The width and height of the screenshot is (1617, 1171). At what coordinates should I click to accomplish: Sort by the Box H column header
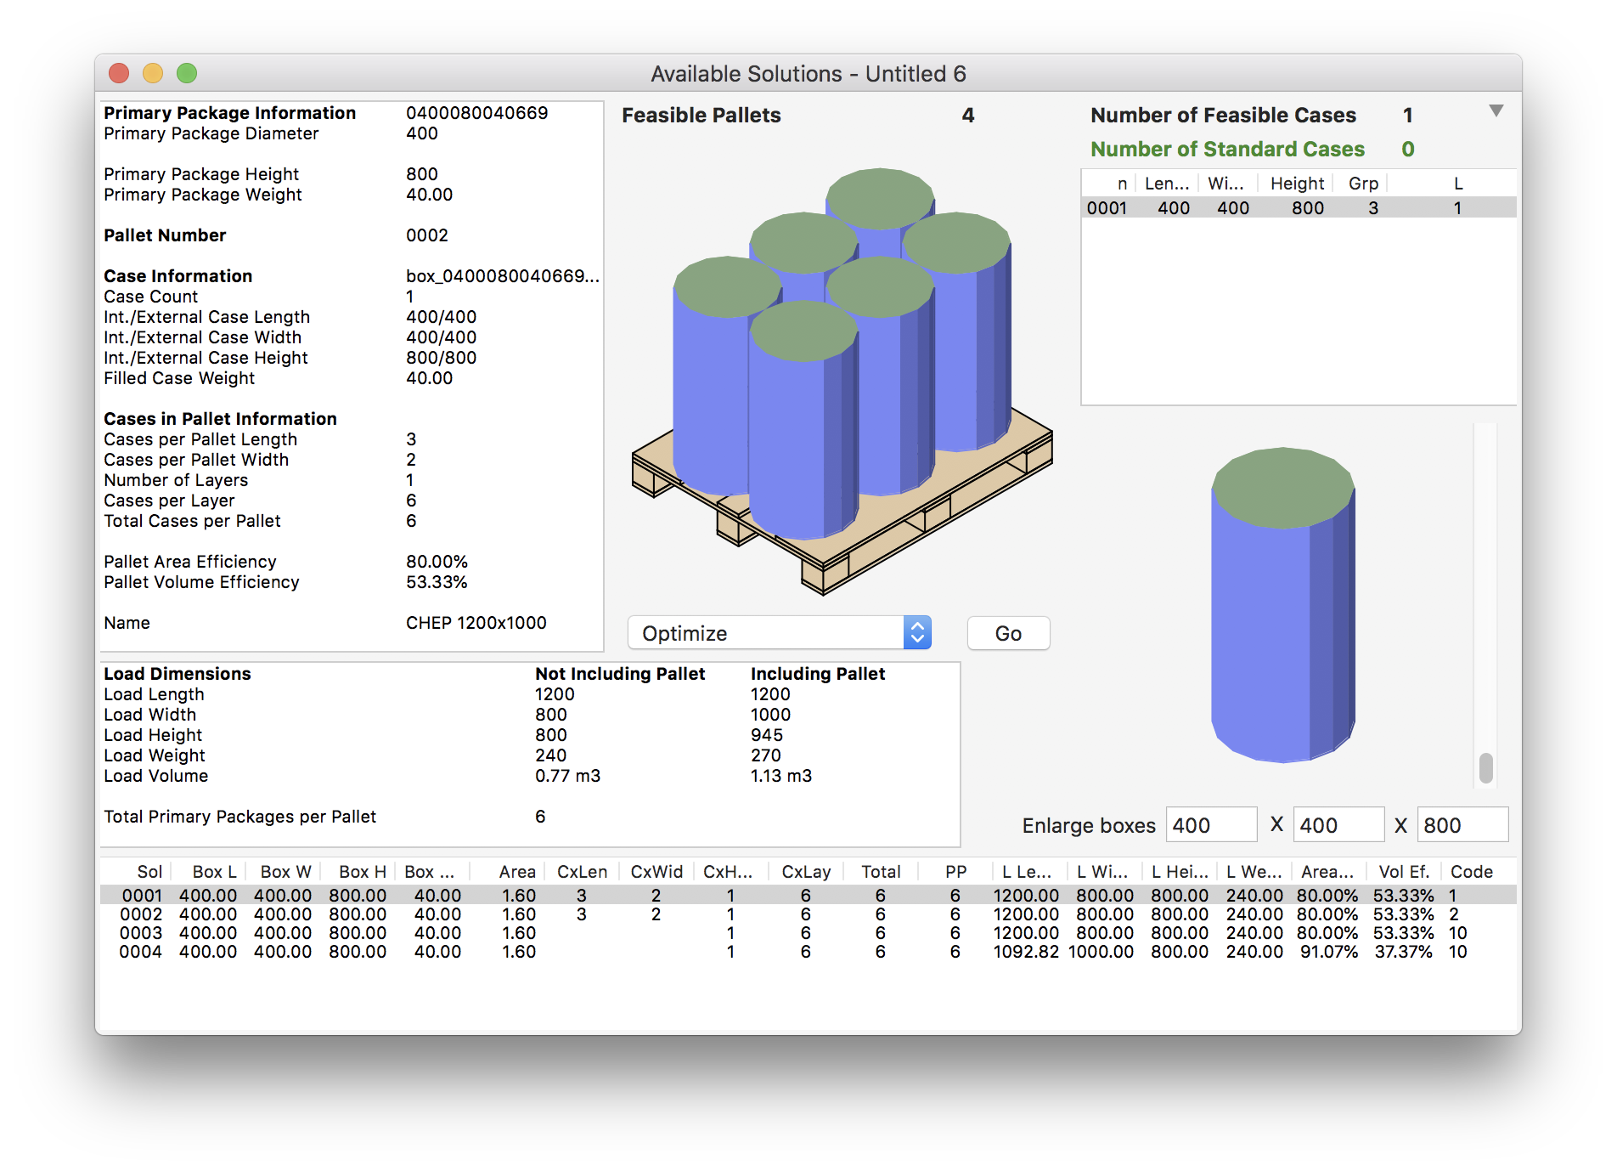tap(362, 872)
